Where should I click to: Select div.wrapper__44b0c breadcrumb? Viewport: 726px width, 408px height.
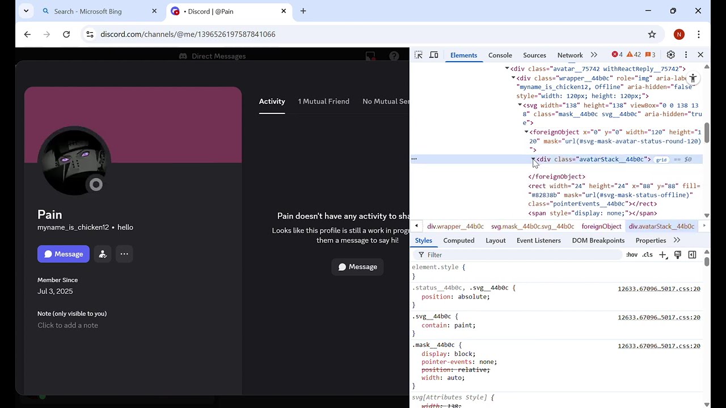point(455,226)
